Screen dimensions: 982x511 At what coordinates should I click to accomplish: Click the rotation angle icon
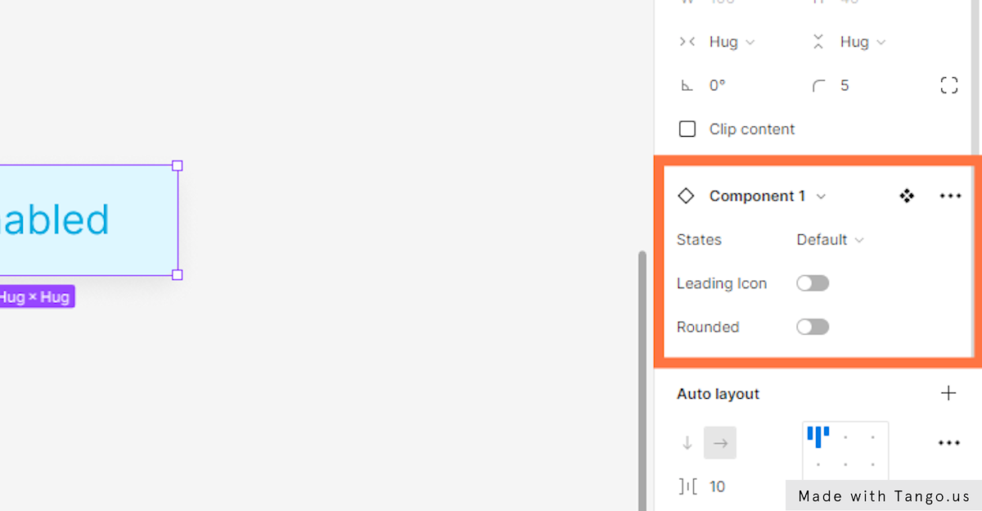(687, 85)
